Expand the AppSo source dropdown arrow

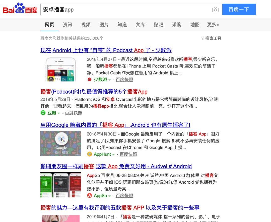coord(110,196)
